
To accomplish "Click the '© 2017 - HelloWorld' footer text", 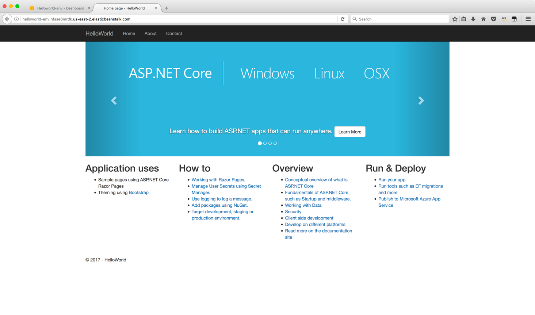I will pos(106,260).
